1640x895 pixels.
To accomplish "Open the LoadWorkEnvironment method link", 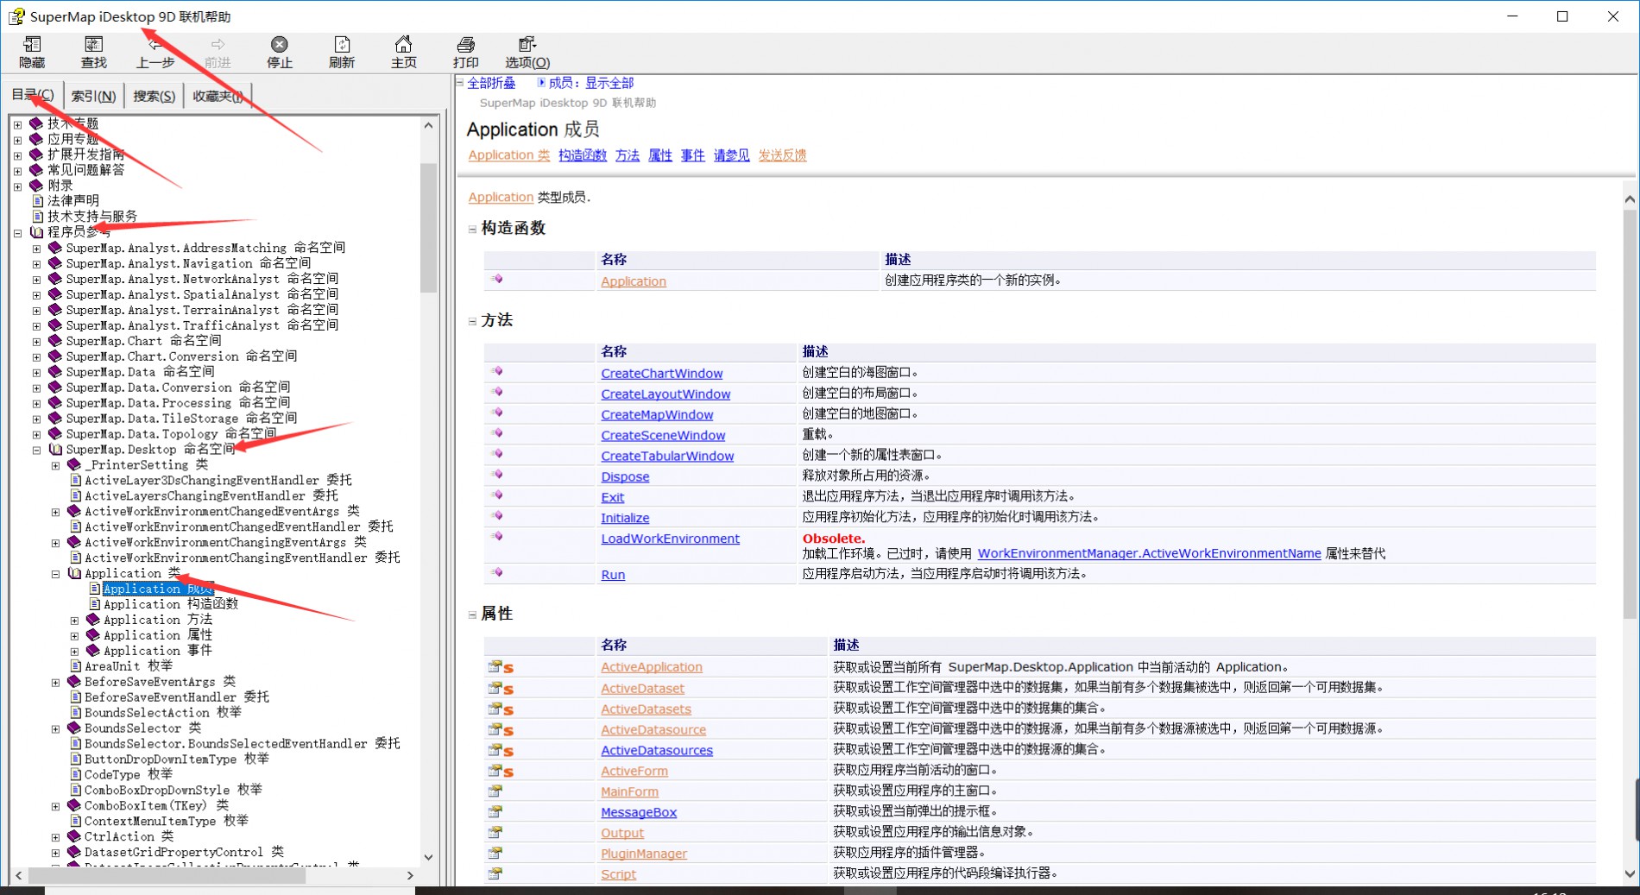I will tap(670, 539).
